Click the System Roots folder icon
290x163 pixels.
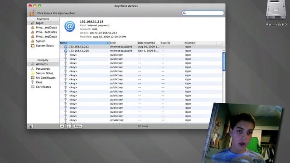33,46
